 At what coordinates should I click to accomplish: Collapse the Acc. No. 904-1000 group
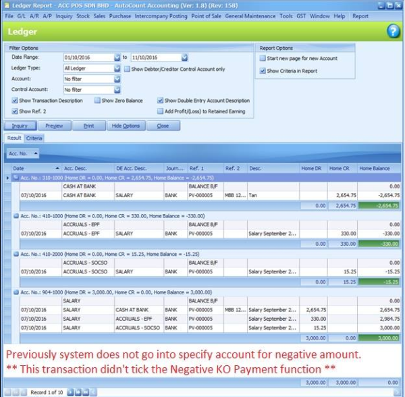pyautogui.click(x=16, y=292)
